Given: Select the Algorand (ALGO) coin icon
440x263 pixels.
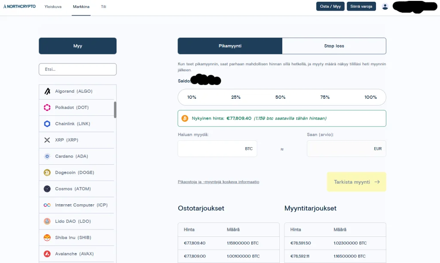Looking at the screenshot, I should point(47,91).
